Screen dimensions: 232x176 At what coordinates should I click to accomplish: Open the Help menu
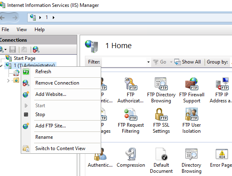(x=39, y=30)
